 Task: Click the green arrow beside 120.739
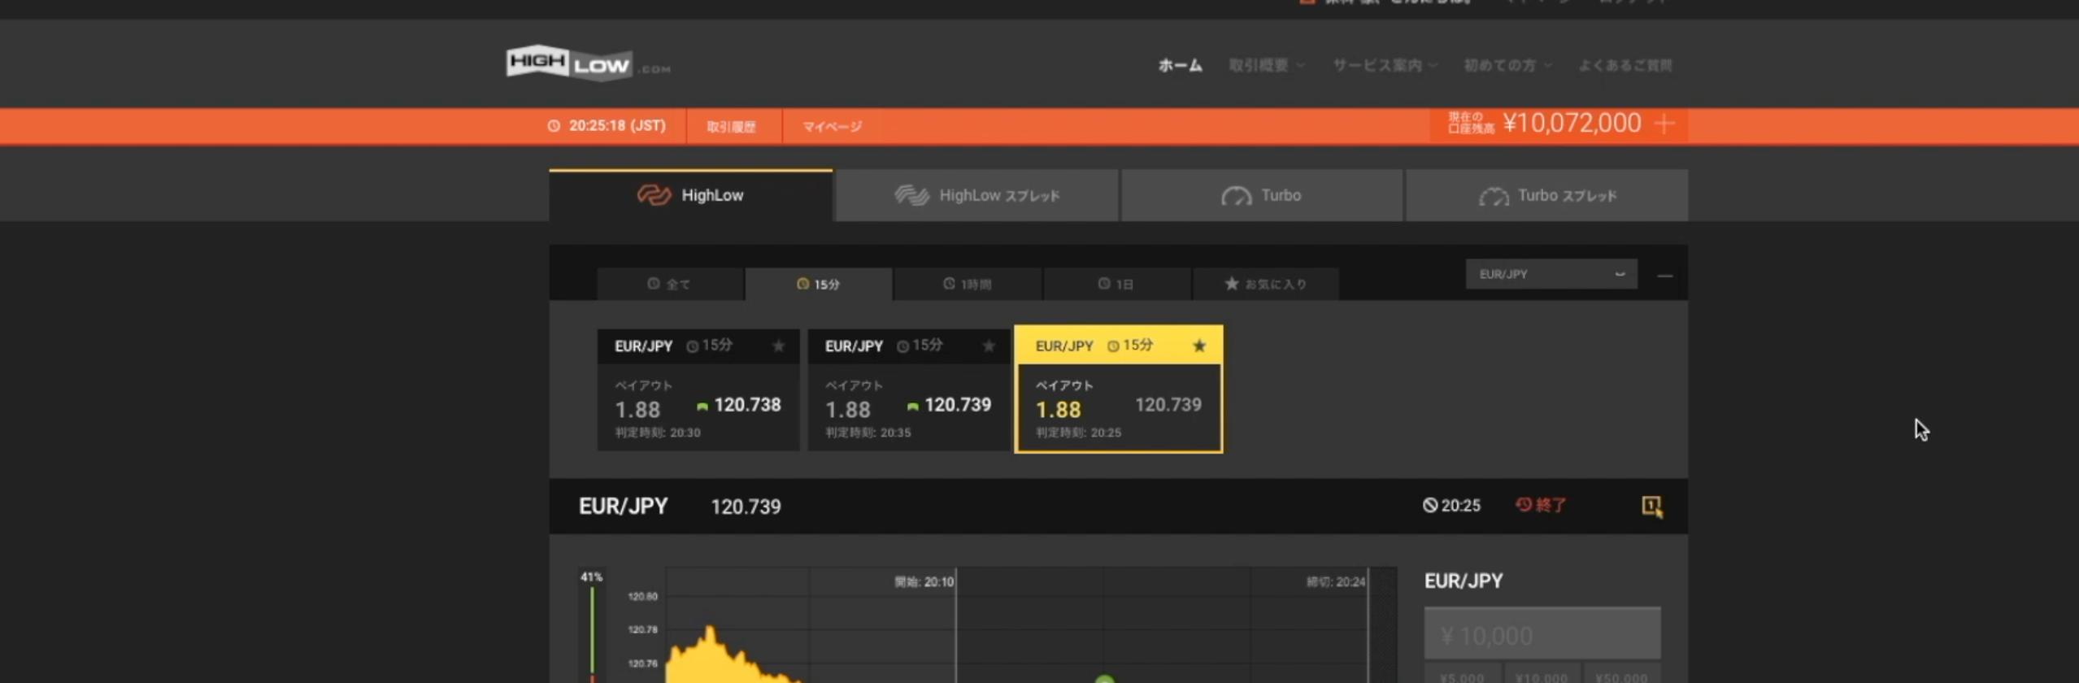(913, 406)
